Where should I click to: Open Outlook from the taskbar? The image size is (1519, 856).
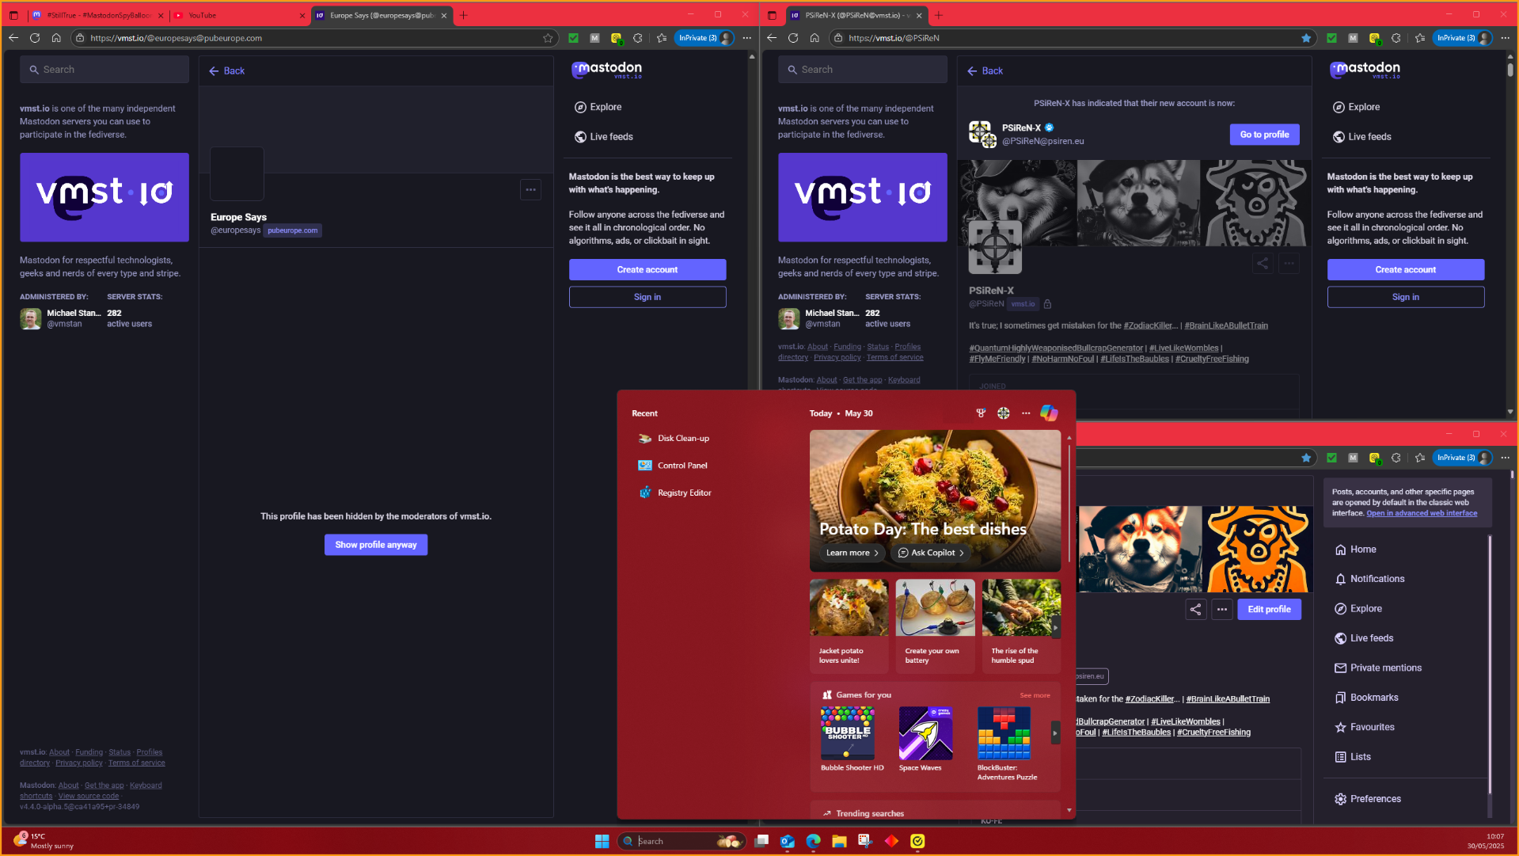[x=788, y=841]
